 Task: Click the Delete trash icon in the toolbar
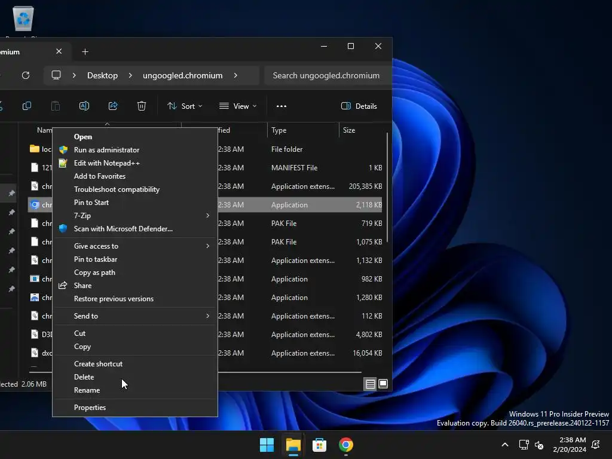coord(142,106)
